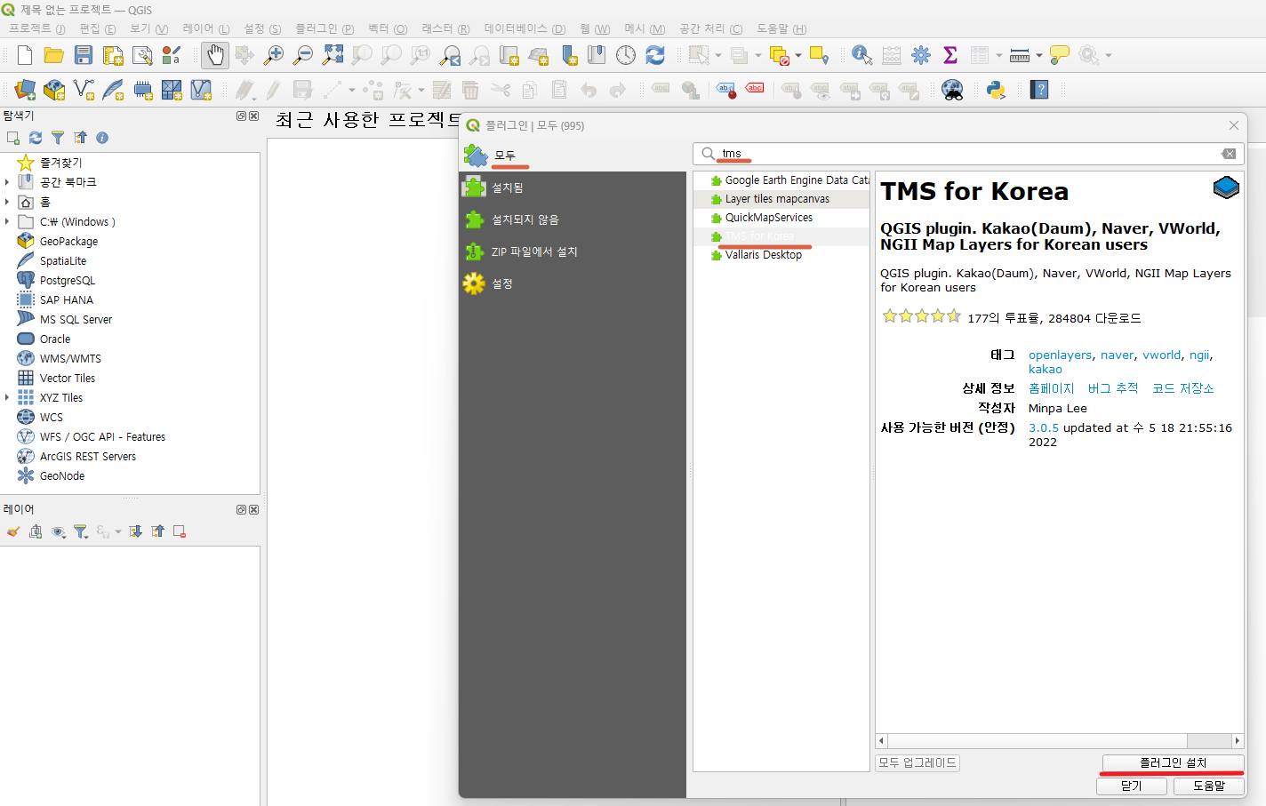Image resolution: width=1266 pixels, height=806 pixels.
Task: Open the Select Features dropdown arrow
Action: tap(718, 56)
